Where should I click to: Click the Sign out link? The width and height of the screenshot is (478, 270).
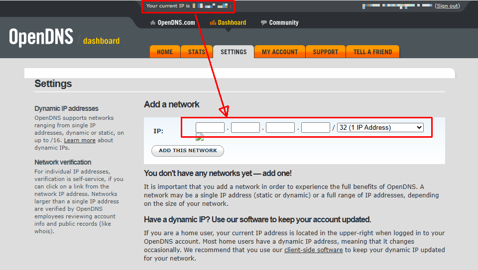pyautogui.click(x=447, y=6)
